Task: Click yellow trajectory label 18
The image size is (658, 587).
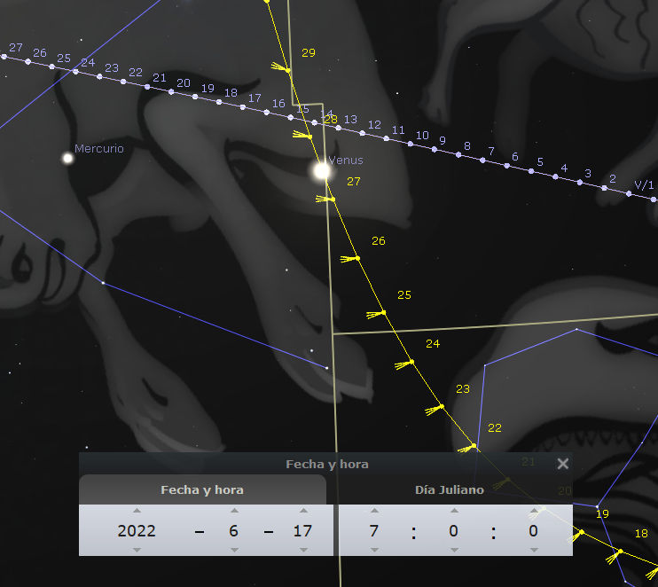Action: (x=641, y=534)
